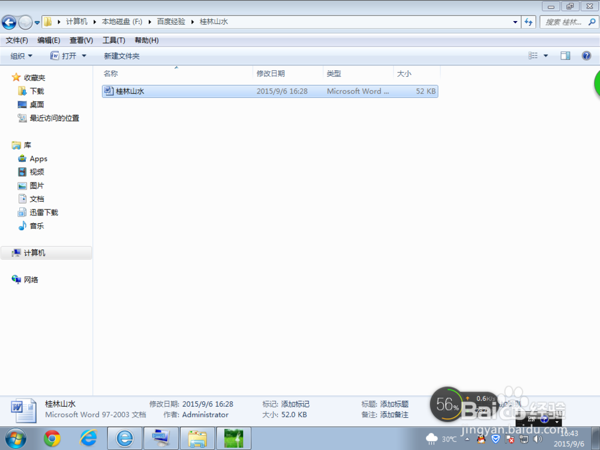This screenshot has width=600, height=450.
Task: Click the volume speaker tray icon
Action: (x=538, y=439)
